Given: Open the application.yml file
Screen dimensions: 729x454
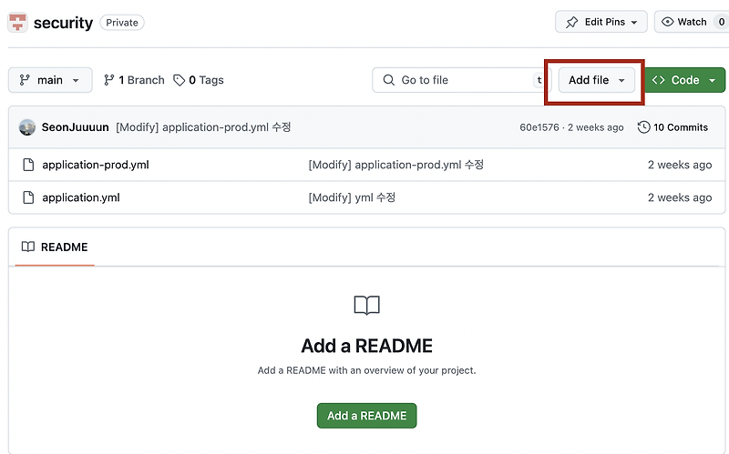Looking at the screenshot, I should [x=81, y=197].
